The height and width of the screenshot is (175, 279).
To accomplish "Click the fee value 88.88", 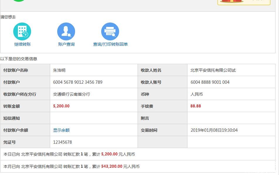I will (196, 106).
